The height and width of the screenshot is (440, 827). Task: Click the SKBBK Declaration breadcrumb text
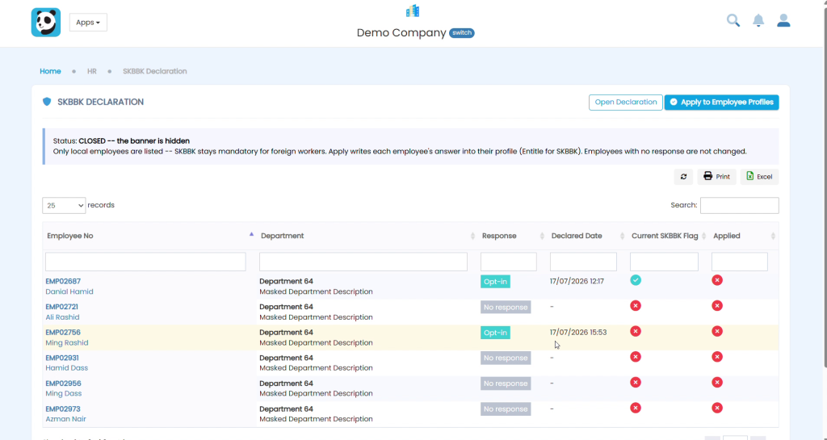click(154, 71)
